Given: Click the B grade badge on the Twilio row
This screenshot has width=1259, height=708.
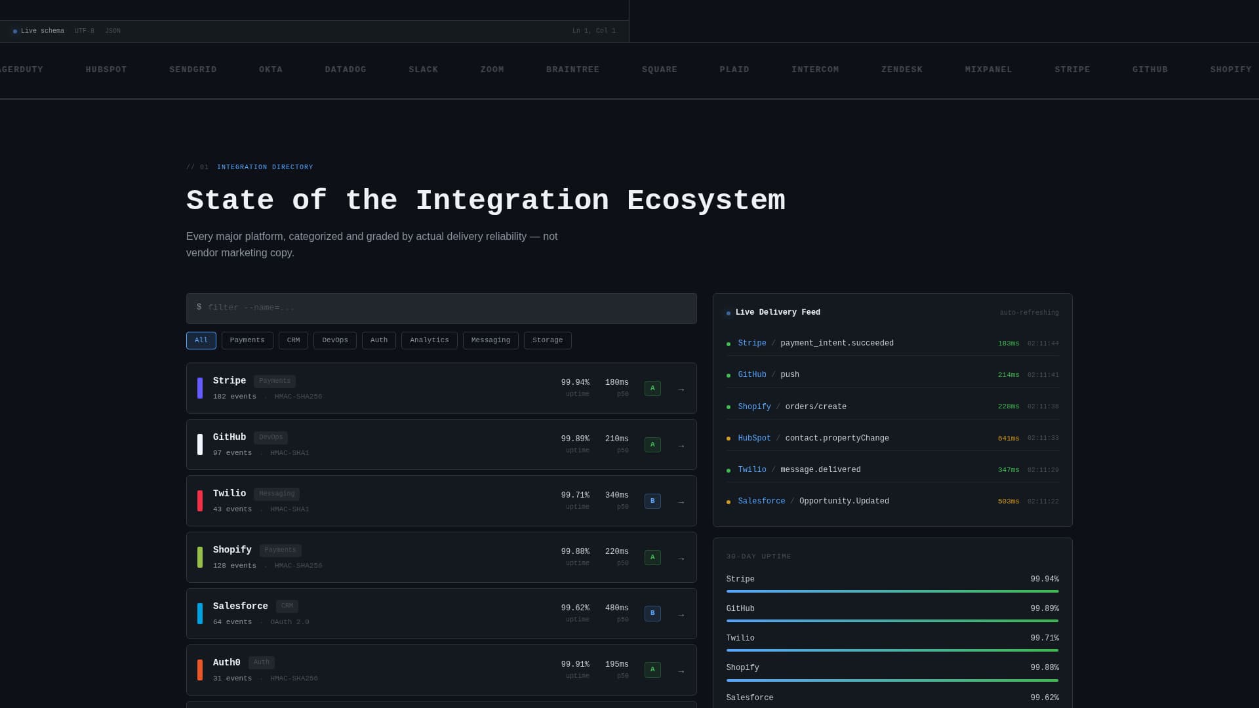Looking at the screenshot, I should 652,501.
